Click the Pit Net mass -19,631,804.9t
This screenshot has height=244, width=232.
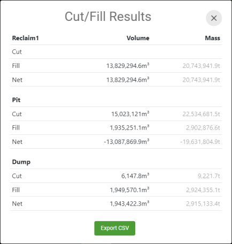pos(200,142)
